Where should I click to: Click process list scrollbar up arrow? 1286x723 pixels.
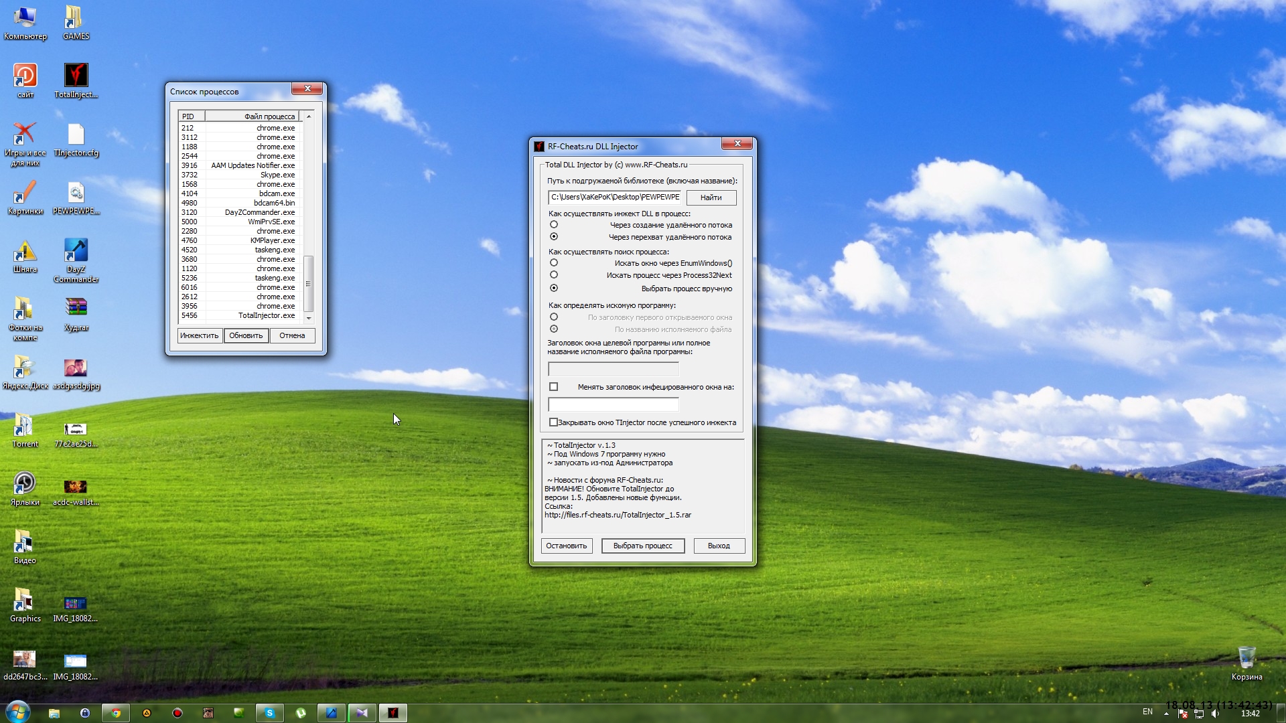point(309,116)
